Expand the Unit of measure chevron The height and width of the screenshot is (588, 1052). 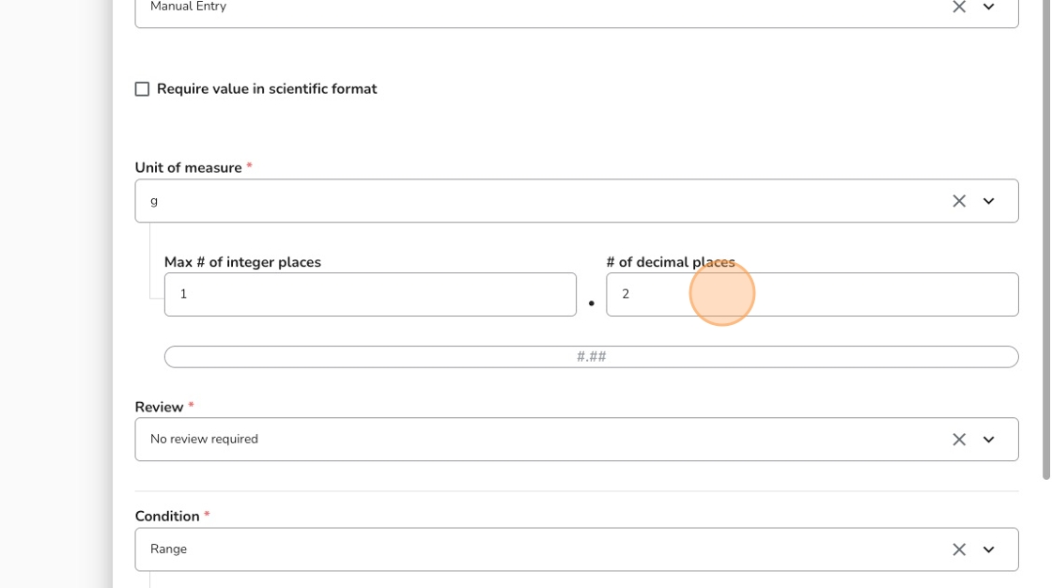[988, 201]
